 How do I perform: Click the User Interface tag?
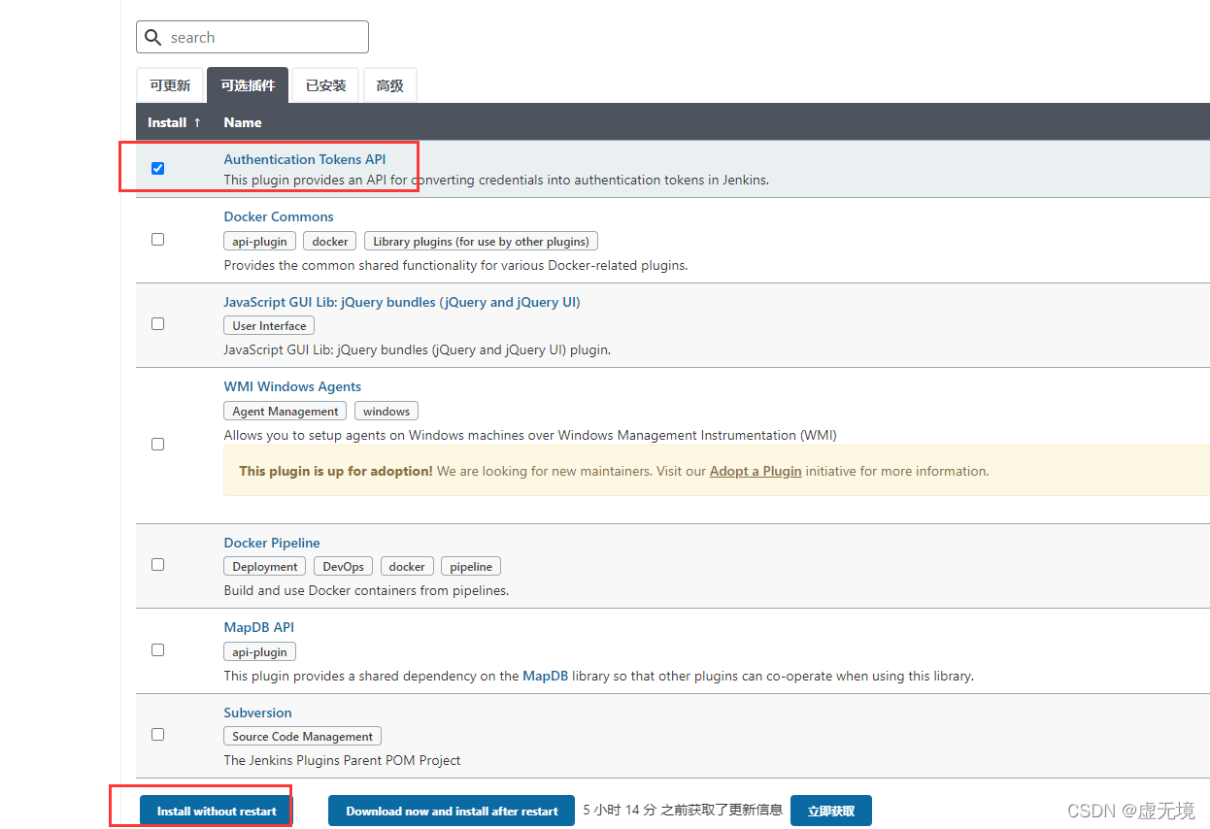tap(269, 326)
